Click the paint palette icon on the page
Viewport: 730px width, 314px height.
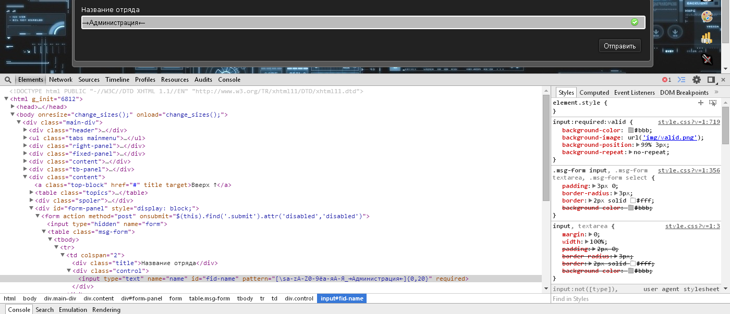707,17
